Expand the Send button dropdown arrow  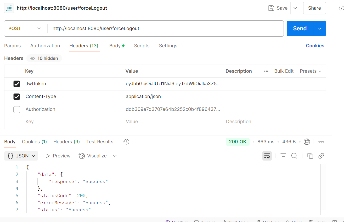coord(320,29)
